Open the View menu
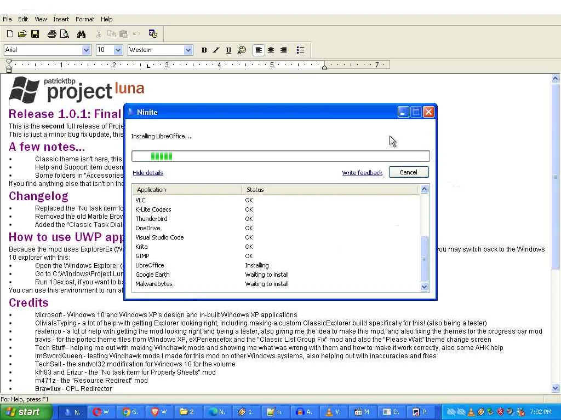561x420 pixels. (41, 19)
